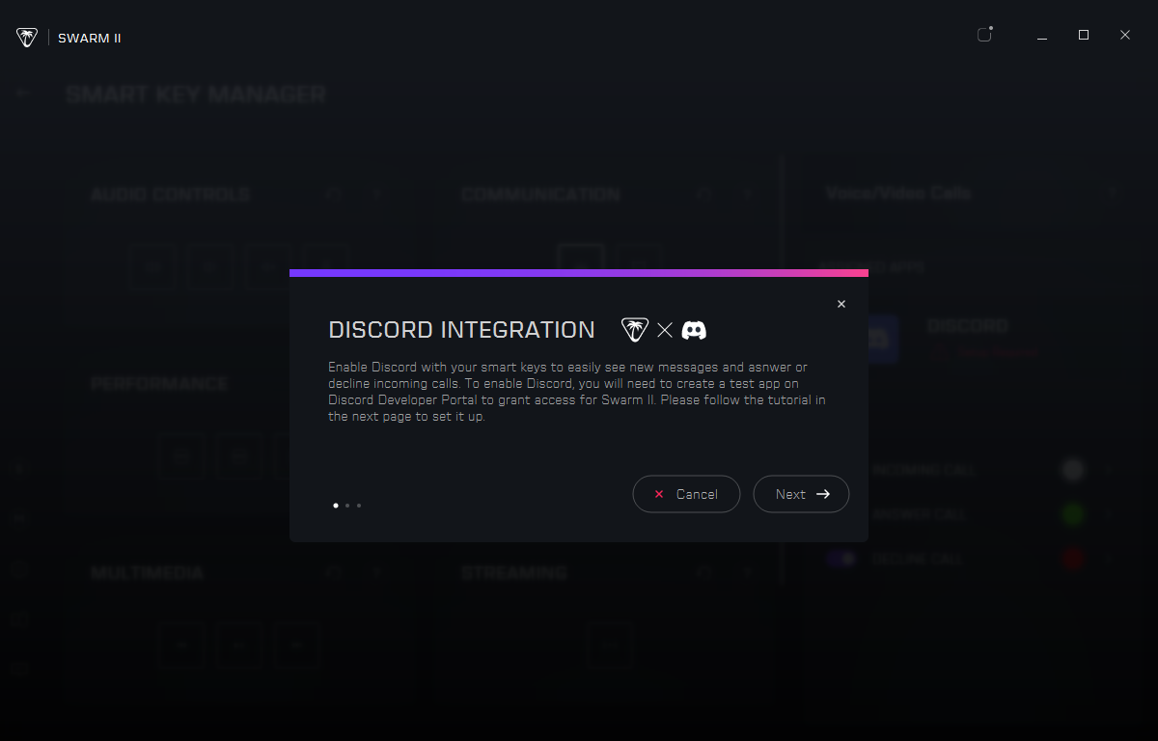Click the dimmed "DISCORD" app label
This screenshot has height=741, width=1158.
(967, 326)
